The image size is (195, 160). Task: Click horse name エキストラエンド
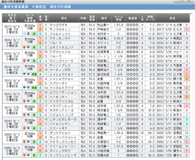tap(62, 48)
